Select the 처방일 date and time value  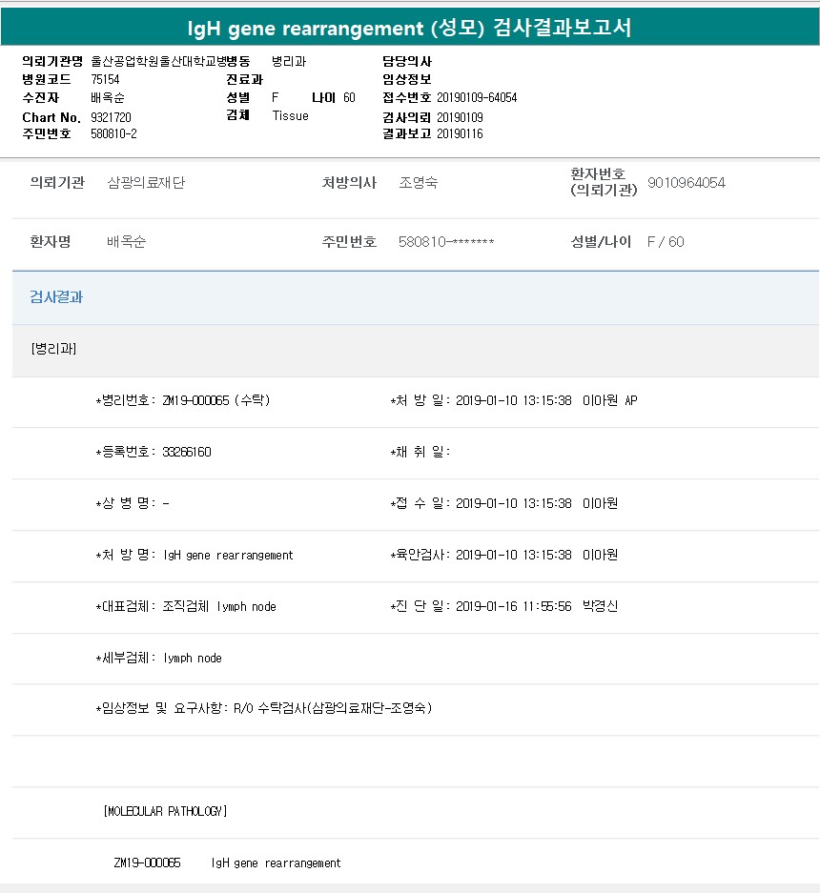[513, 400]
